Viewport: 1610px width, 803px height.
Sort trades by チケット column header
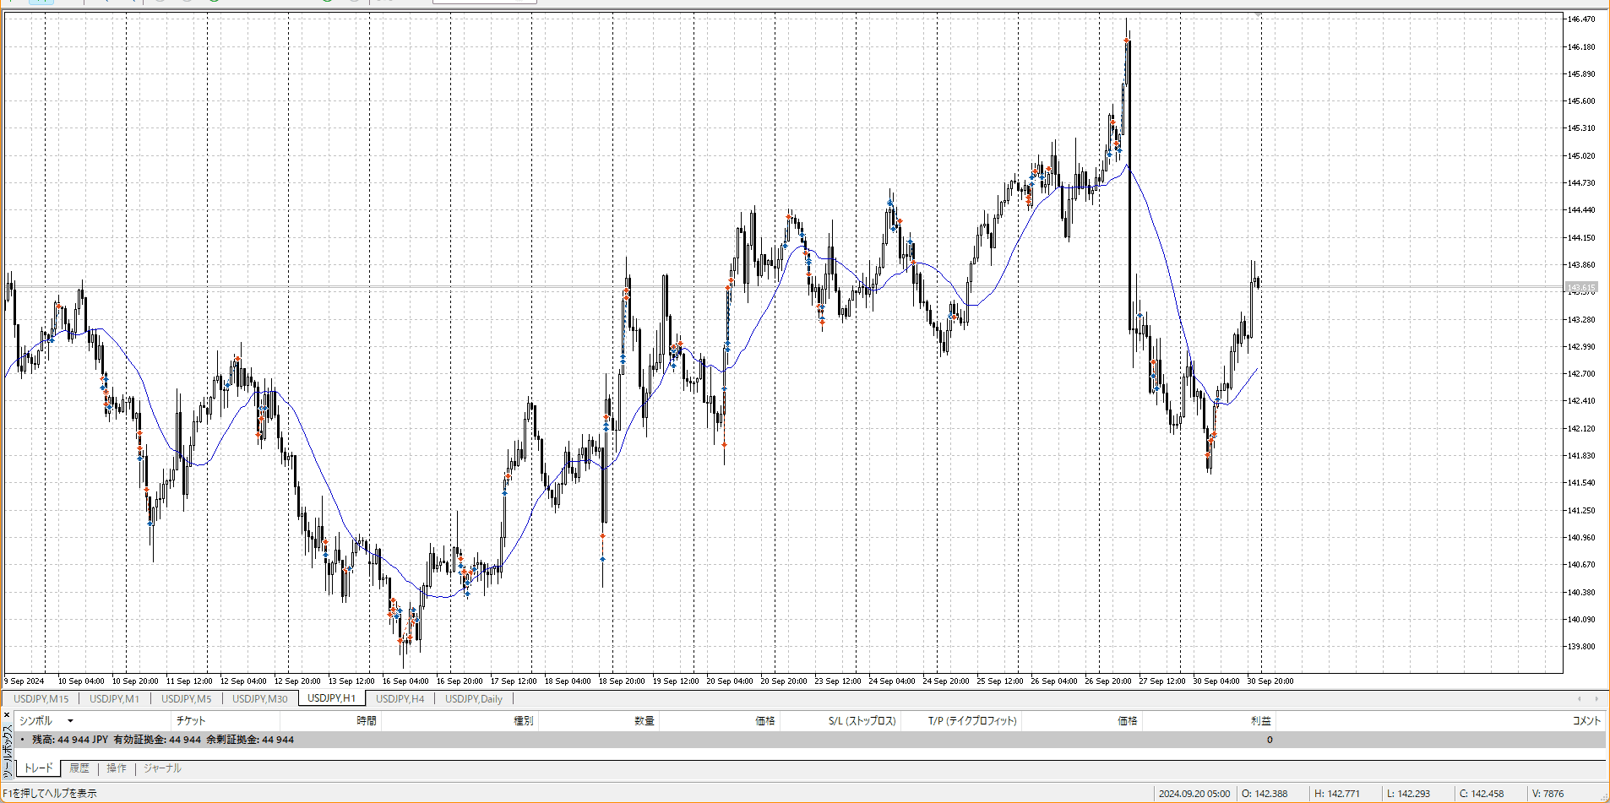(191, 721)
